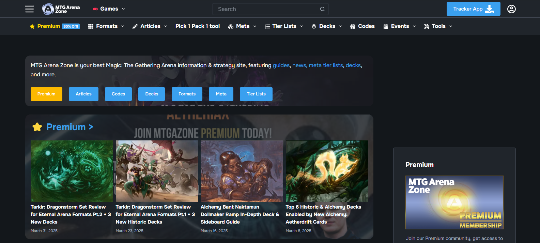Expand the Decks menu chevron
Image resolution: width=540 pixels, height=243 pixels.
[340, 26]
